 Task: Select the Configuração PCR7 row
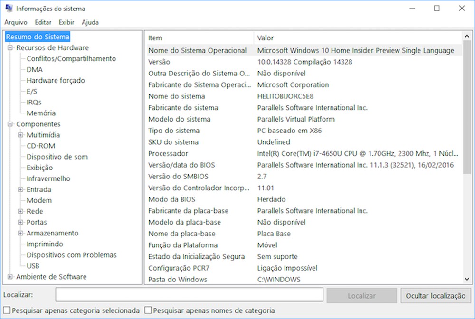tap(304, 268)
